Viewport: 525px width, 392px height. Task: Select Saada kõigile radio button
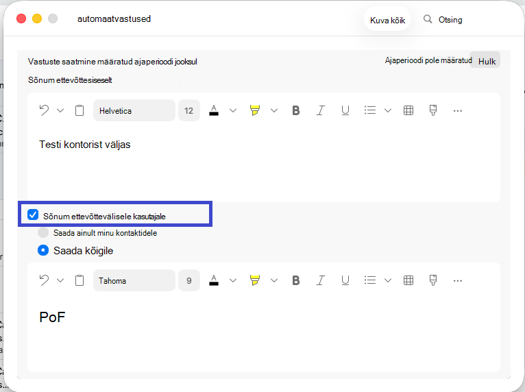(x=43, y=250)
